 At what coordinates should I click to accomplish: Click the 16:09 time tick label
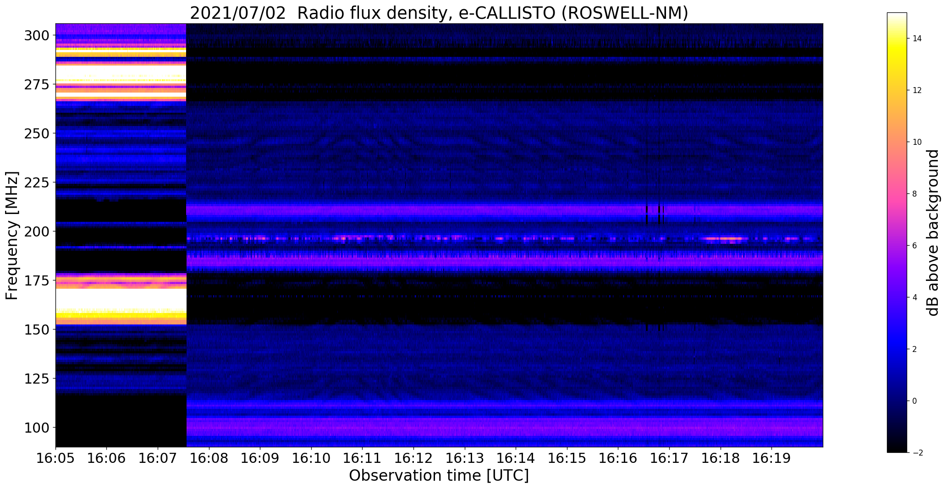(260, 457)
